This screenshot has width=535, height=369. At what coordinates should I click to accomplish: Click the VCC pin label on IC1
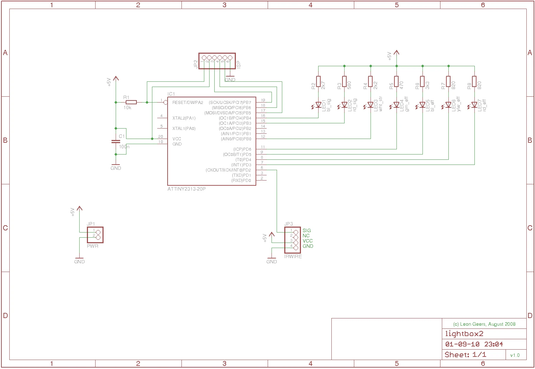[x=177, y=139]
